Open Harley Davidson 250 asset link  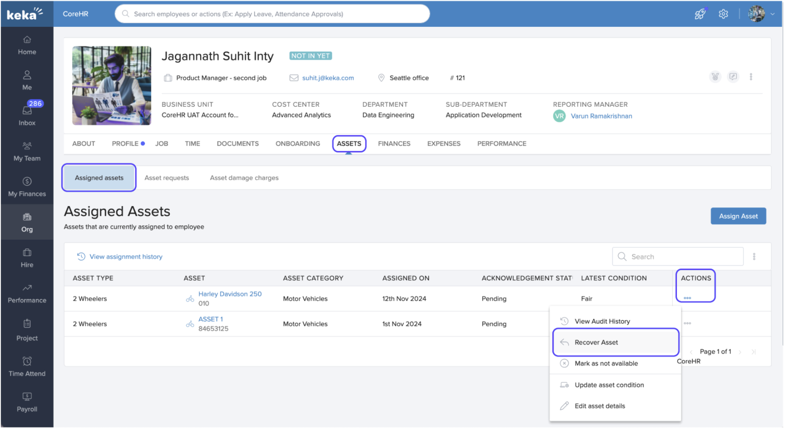229,294
